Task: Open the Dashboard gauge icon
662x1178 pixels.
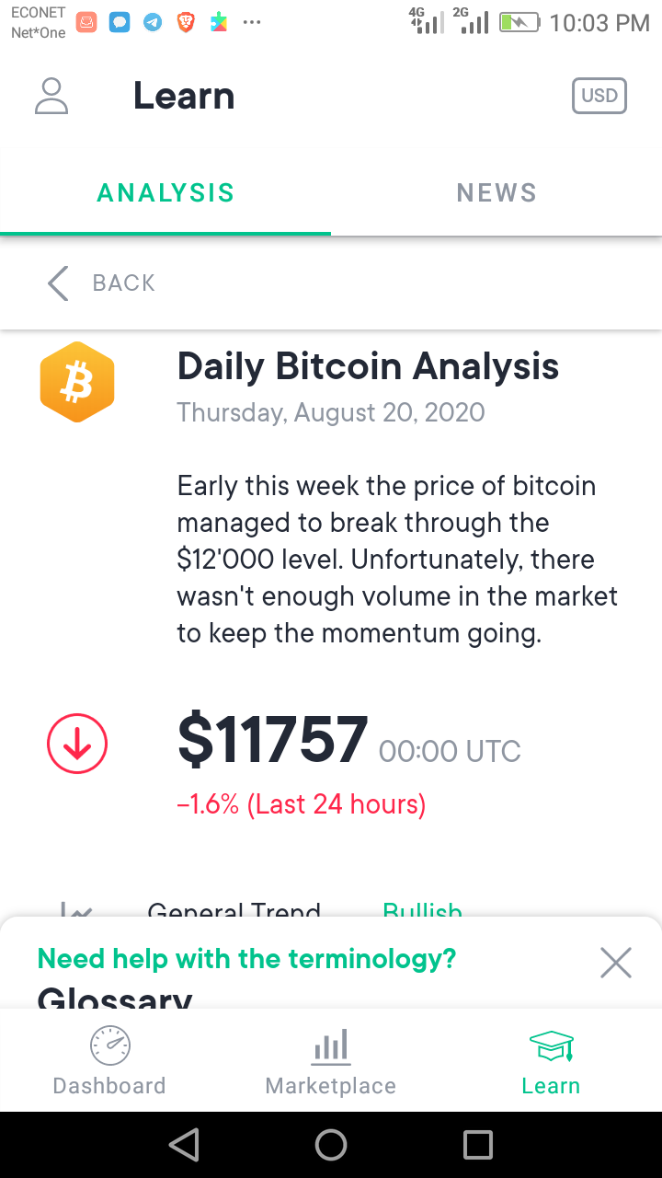Action: coord(109,1045)
